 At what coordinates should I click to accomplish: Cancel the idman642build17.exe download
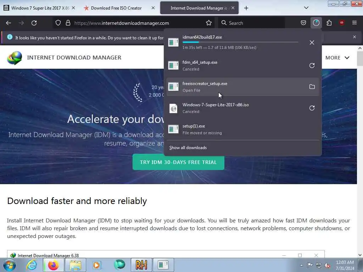[x=312, y=42]
